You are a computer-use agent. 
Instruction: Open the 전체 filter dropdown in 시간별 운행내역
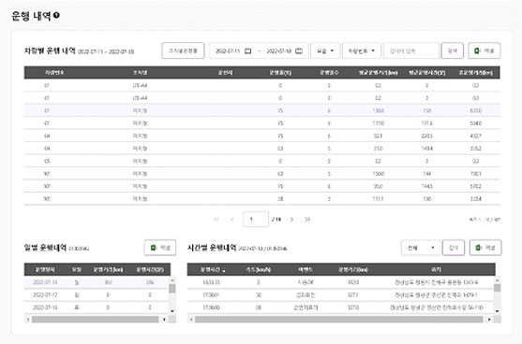click(x=421, y=248)
